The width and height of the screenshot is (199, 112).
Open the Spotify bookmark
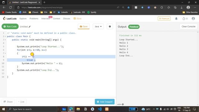(92, 12)
